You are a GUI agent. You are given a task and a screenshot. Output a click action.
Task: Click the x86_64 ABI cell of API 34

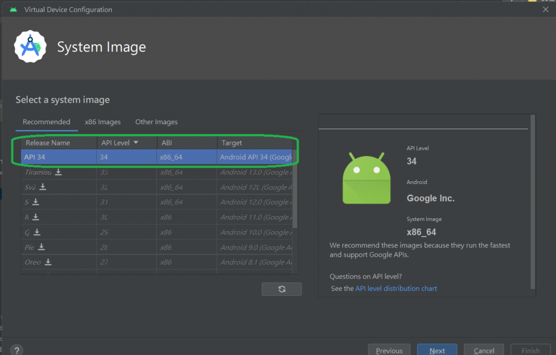point(187,157)
